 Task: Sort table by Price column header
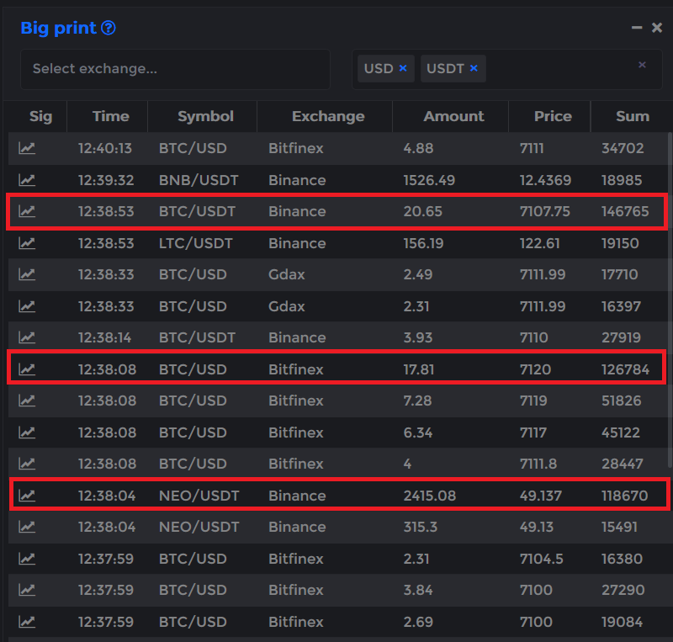[x=553, y=116]
